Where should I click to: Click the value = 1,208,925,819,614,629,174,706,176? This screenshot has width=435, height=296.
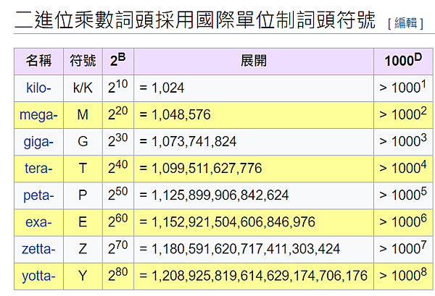click(x=253, y=276)
